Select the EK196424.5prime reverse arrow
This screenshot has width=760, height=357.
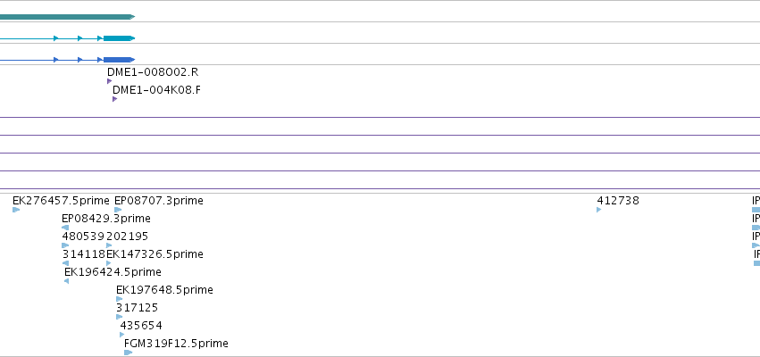tap(66, 281)
